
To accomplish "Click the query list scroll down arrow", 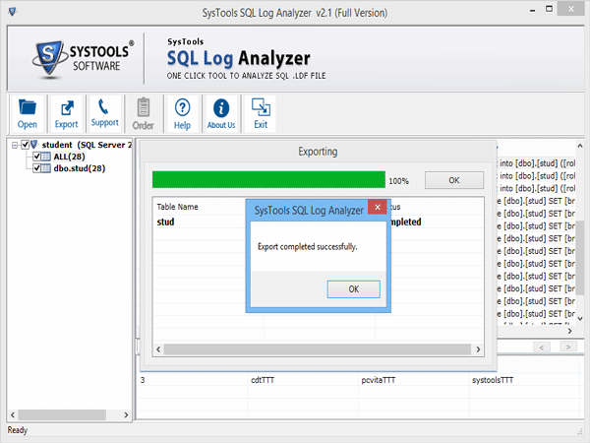I will coord(580,318).
